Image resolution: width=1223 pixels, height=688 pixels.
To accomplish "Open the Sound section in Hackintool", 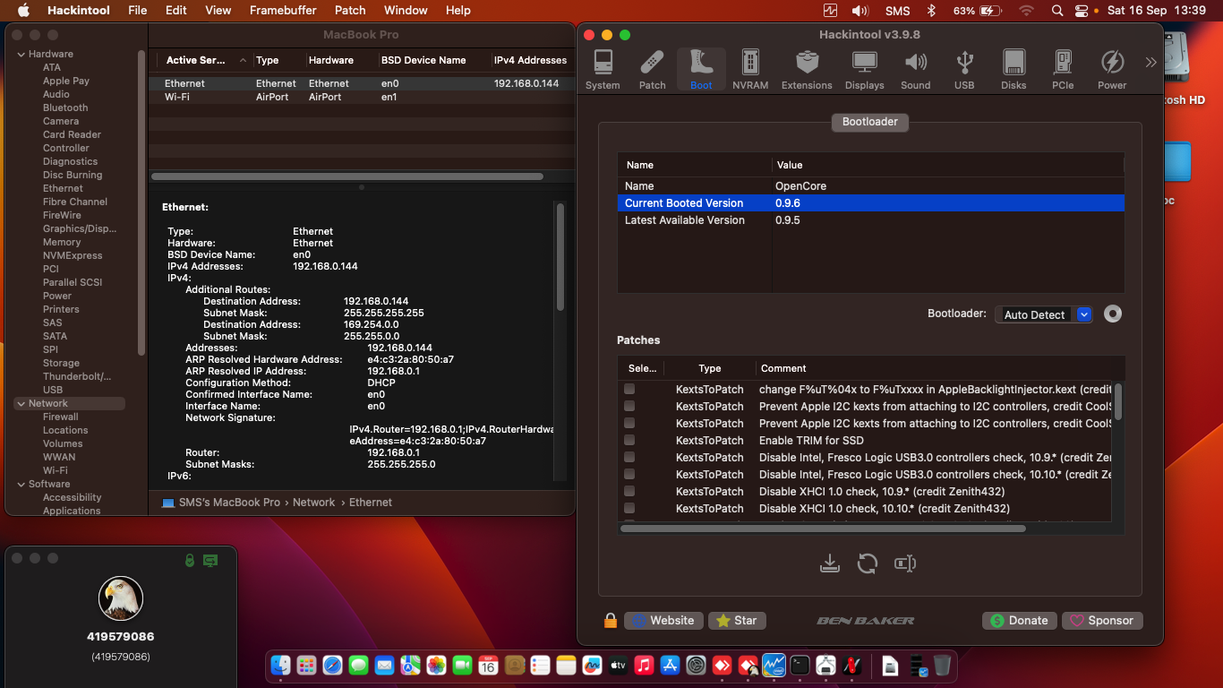I will click(915, 70).
